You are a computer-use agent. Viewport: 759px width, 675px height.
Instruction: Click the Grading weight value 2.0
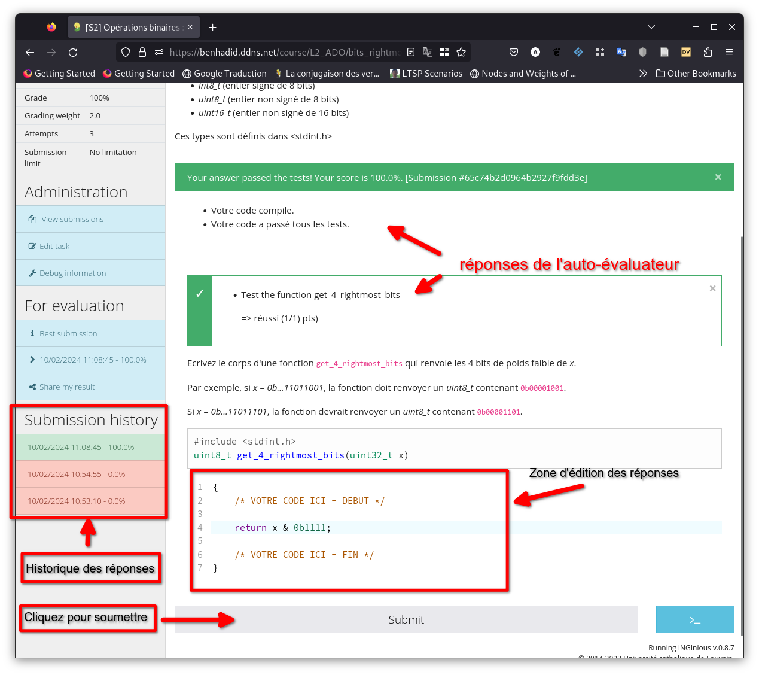95,116
